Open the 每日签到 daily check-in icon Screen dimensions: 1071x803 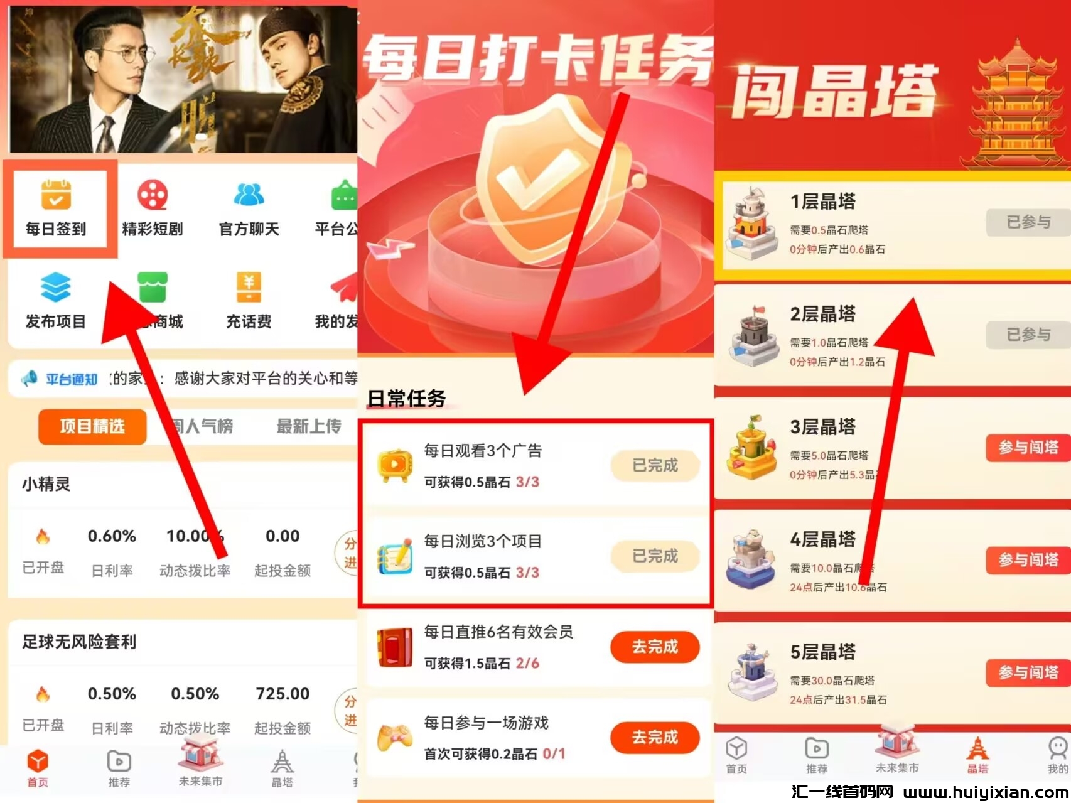56,209
